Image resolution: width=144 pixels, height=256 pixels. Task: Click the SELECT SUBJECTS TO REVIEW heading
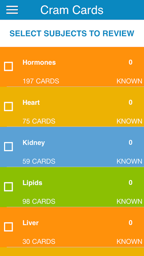(72, 33)
